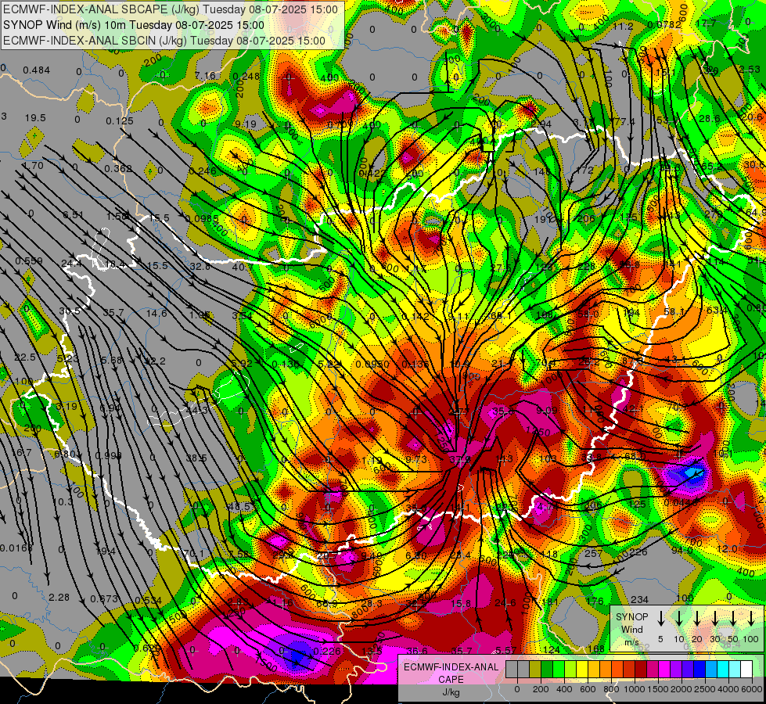Pick the olive swatch in CAPE scale
This screenshot has height=704, width=766.
click(x=535, y=670)
